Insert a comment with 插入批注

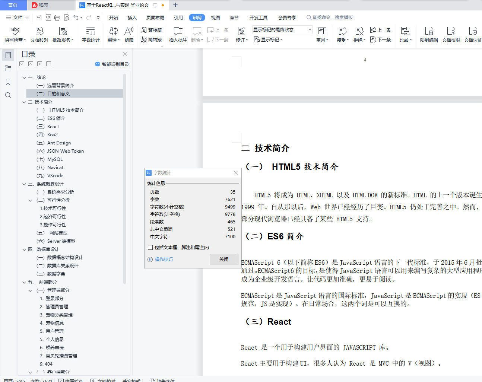click(x=178, y=35)
